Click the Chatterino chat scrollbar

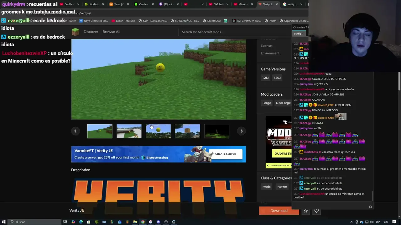point(373,196)
